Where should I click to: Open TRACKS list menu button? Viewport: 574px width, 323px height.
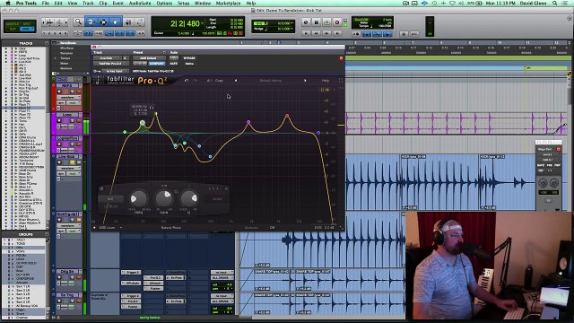click(47, 43)
